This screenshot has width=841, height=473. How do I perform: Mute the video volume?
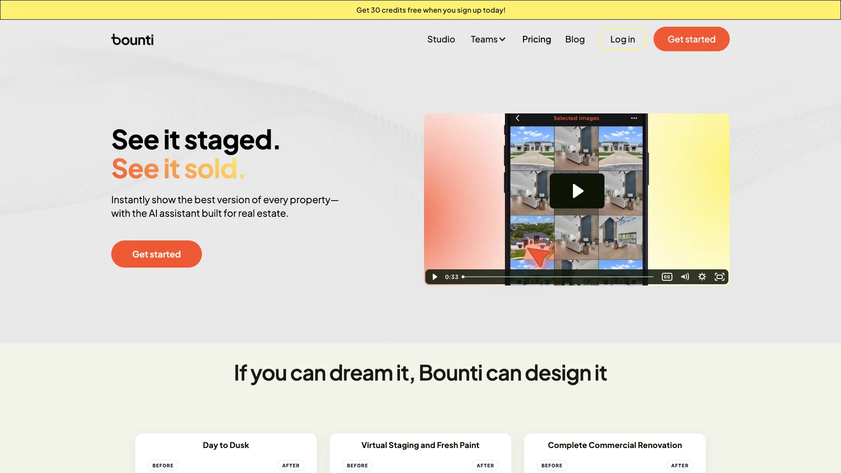(x=685, y=277)
